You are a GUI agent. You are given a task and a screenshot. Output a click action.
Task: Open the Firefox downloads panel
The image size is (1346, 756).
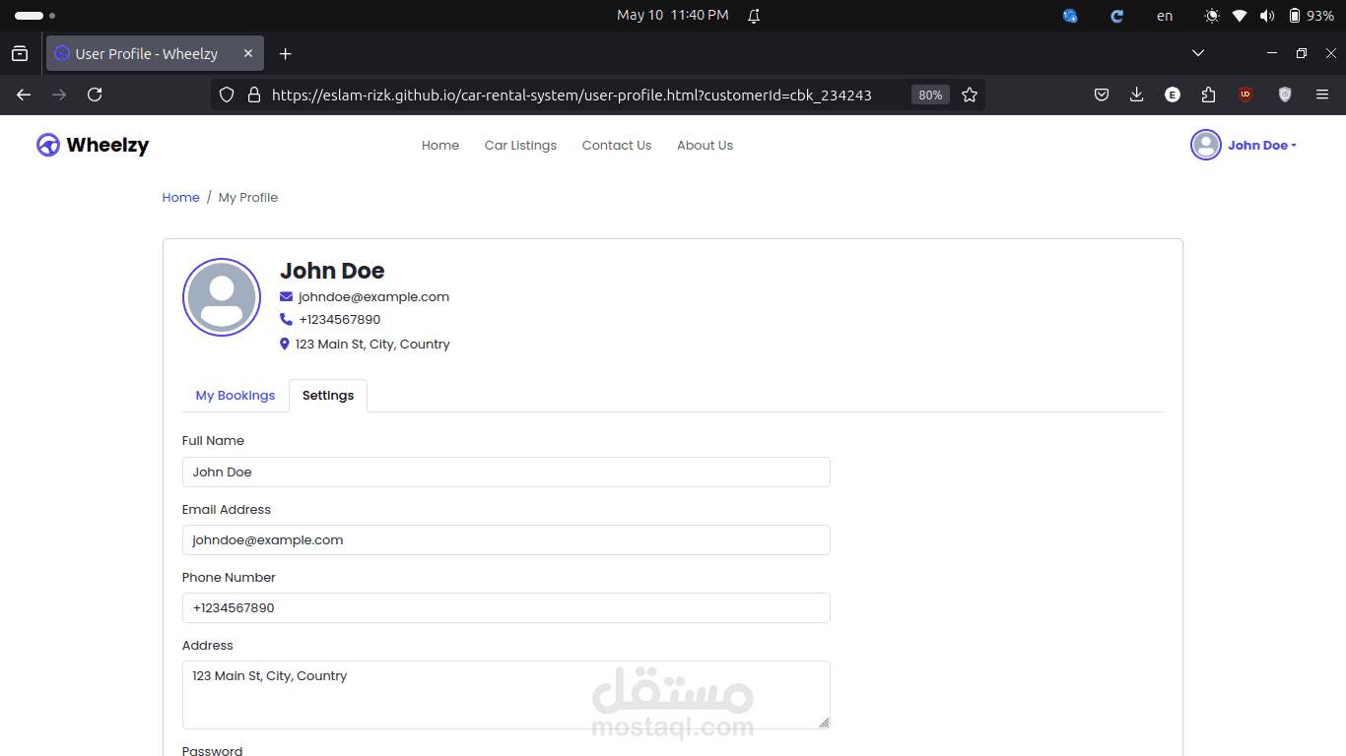(x=1136, y=94)
